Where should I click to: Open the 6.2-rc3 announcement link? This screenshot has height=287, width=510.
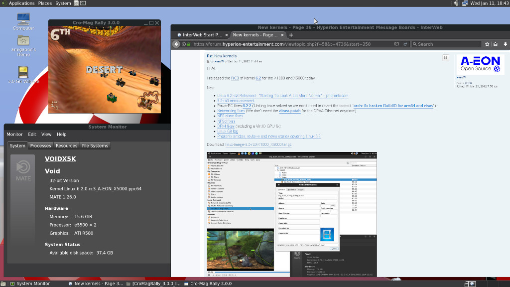[236, 101]
